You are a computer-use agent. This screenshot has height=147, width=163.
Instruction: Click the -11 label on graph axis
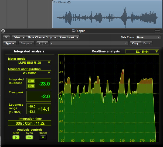click(x=61, y=63)
